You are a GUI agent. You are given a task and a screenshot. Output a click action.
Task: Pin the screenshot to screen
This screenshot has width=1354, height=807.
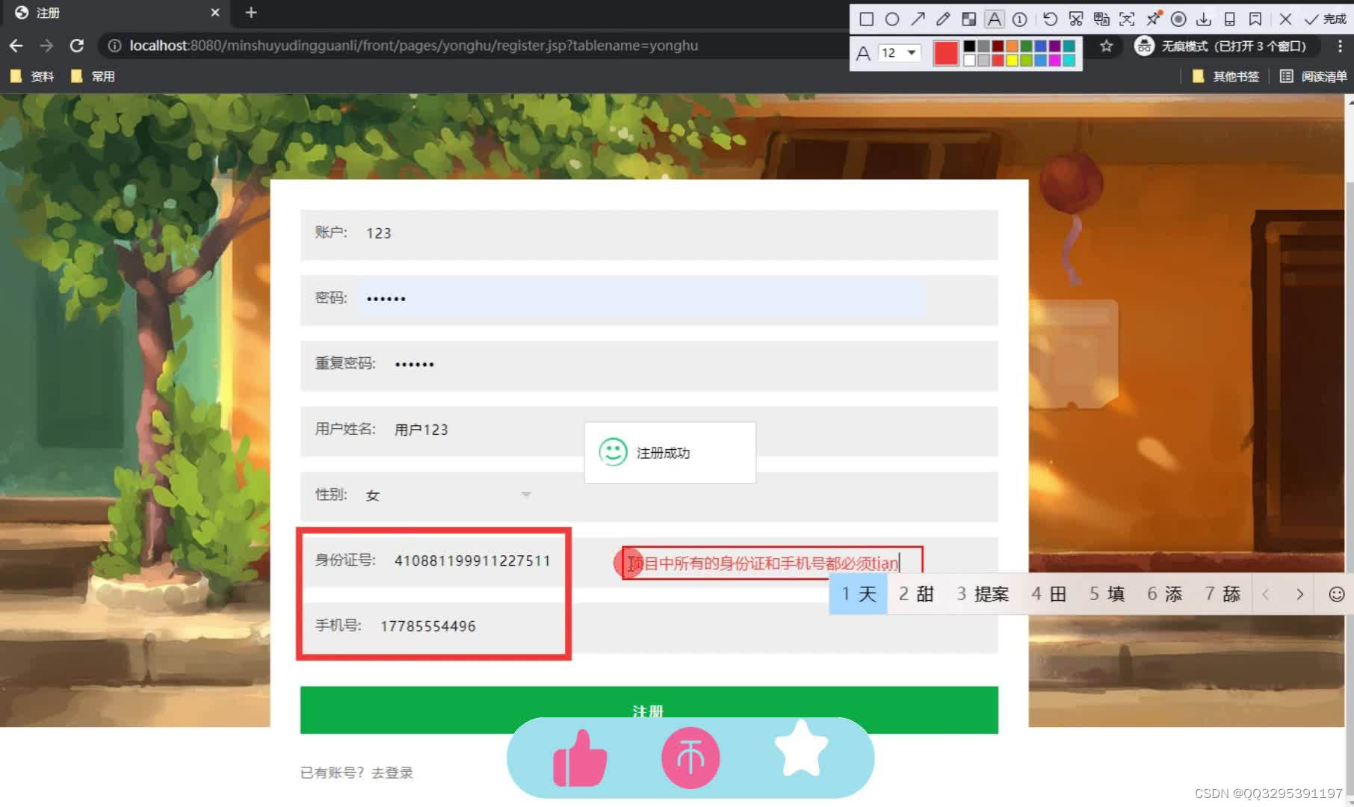pyautogui.click(x=1153, y=19)
